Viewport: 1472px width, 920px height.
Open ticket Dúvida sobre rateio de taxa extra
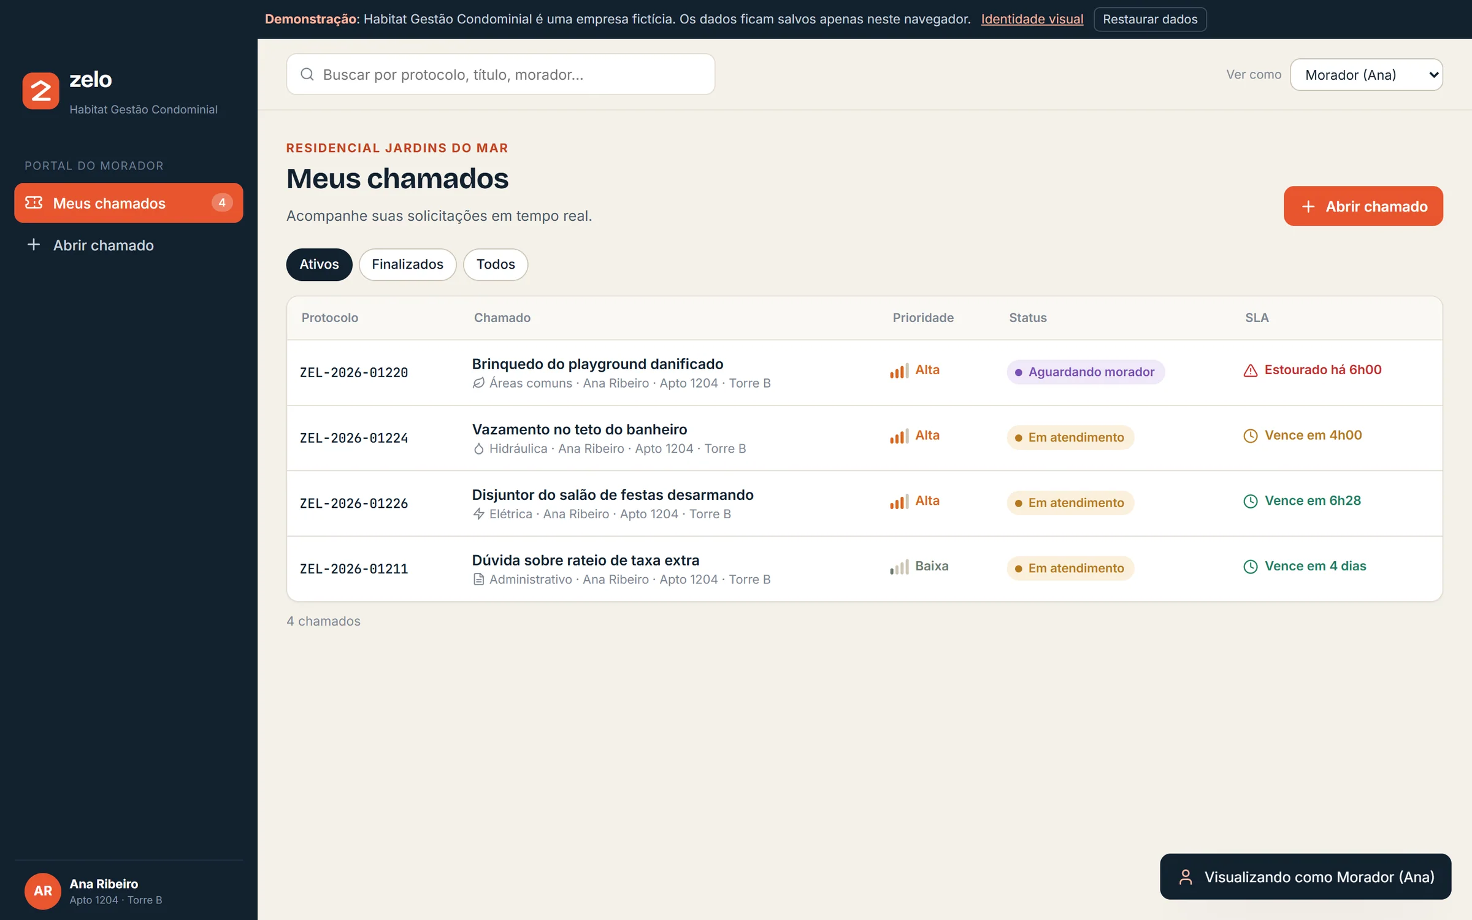pos(586,560)
